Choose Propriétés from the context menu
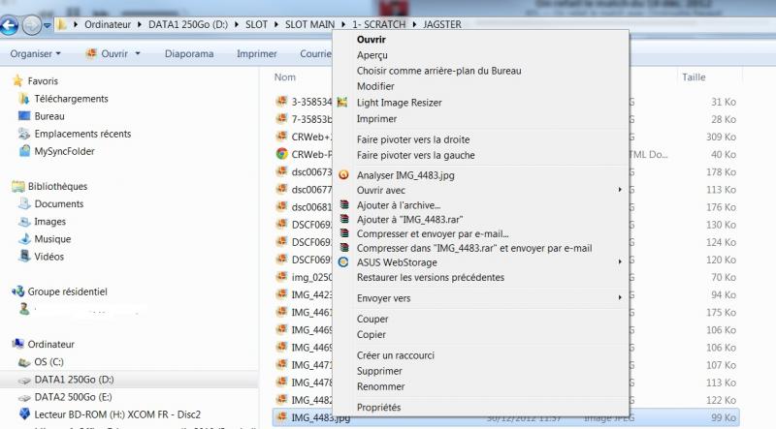 (x=378, y=408)
